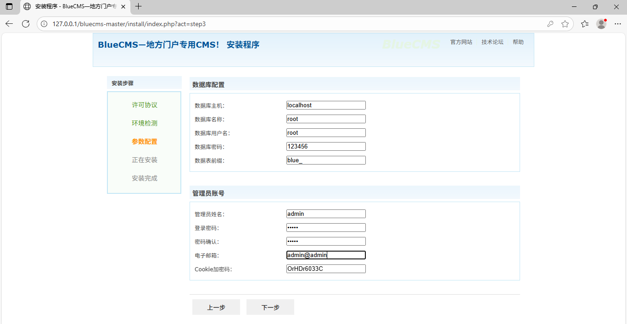Select the 安装程序 - BlueCMS tab
Screen dimensions: 627x324
tap(75, 6)
